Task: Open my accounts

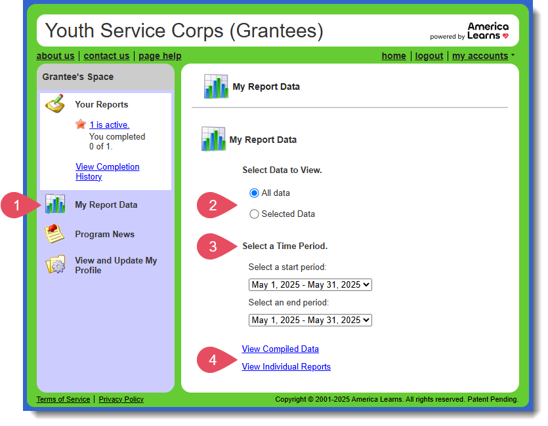Action: (x=480, y=56)
